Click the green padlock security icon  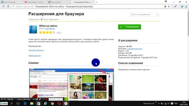click(x=165, y=6)
